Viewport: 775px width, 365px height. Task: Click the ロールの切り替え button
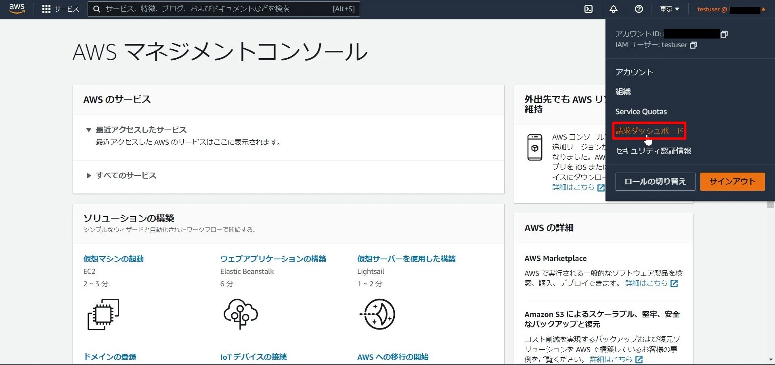tap(655, 181)
